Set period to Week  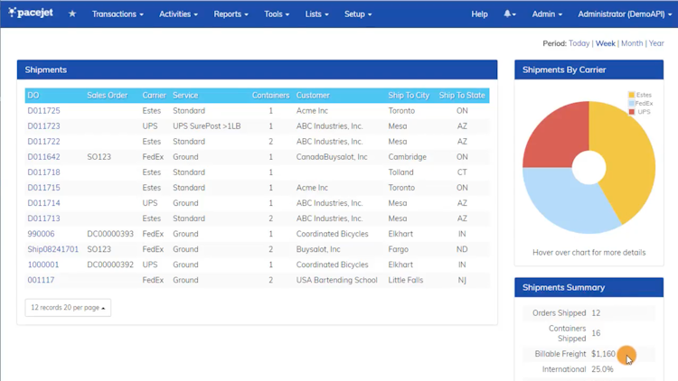[605, 43]
